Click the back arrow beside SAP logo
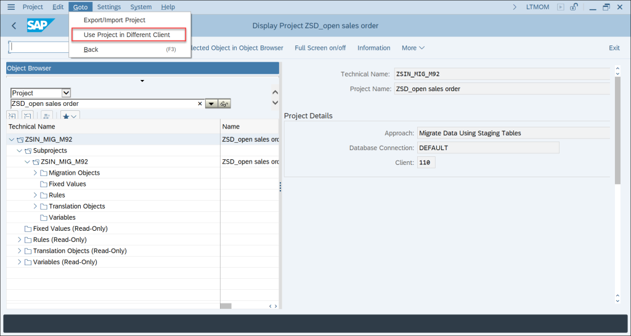Screen dimensions: 631x336 (14, 26)
